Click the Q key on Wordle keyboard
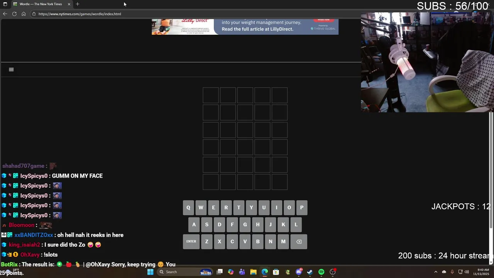494x278 pixels. click(188, 207)
